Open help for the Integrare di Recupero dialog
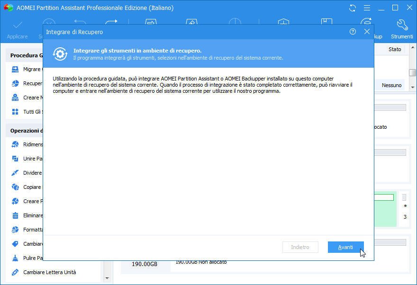 pyautogui.click(x=353, y=32)
